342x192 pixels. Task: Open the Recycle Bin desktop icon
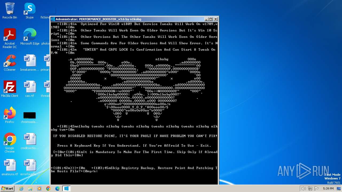pos(10,11)
